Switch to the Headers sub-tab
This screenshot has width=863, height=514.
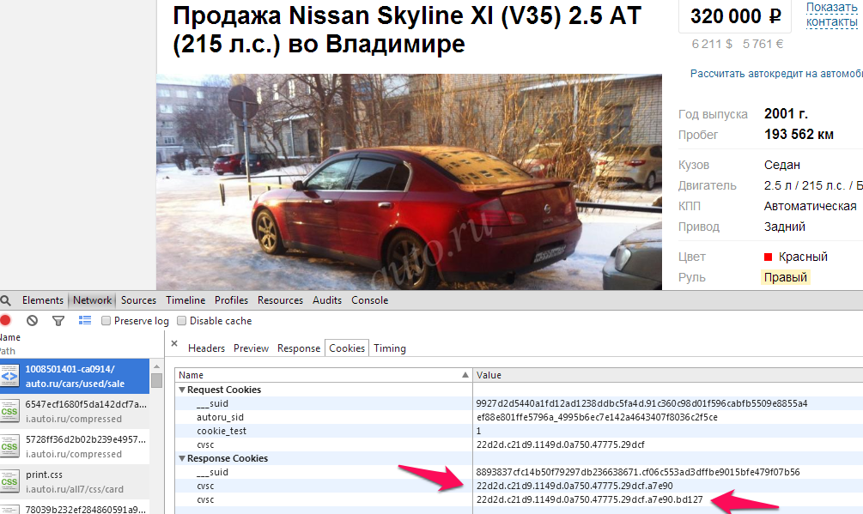click(206, 348)
